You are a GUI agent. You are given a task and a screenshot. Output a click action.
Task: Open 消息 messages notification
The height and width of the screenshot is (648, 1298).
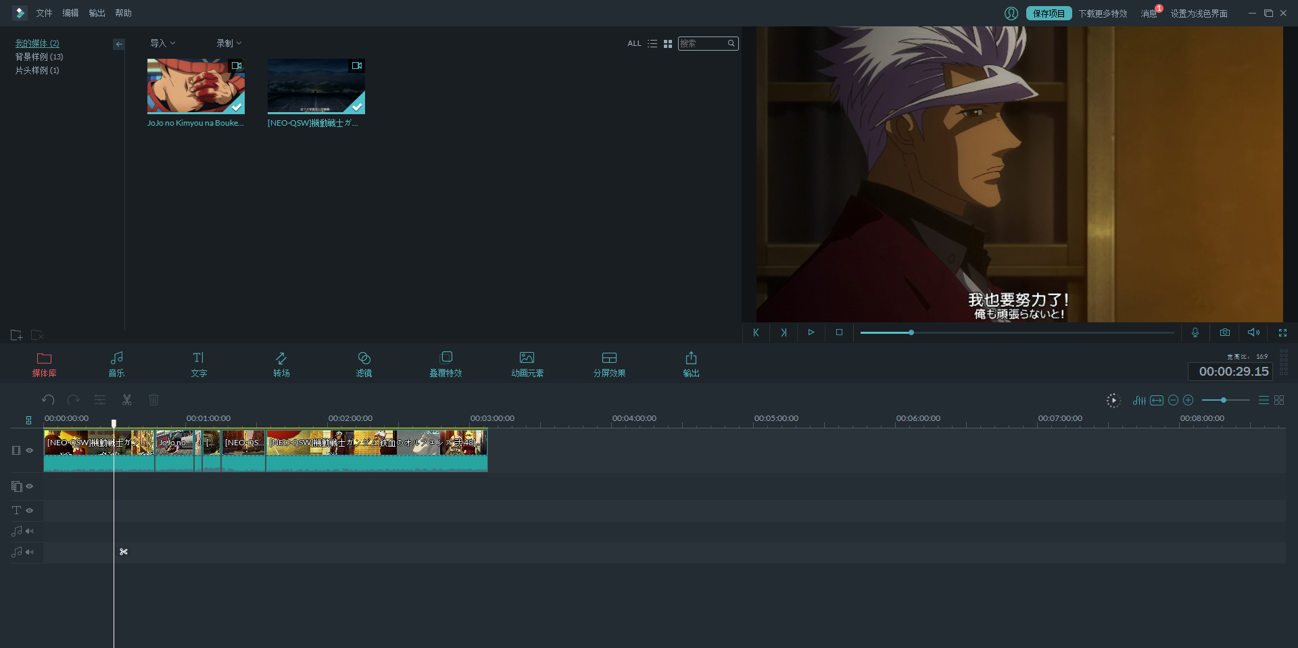click(1149, 14)
